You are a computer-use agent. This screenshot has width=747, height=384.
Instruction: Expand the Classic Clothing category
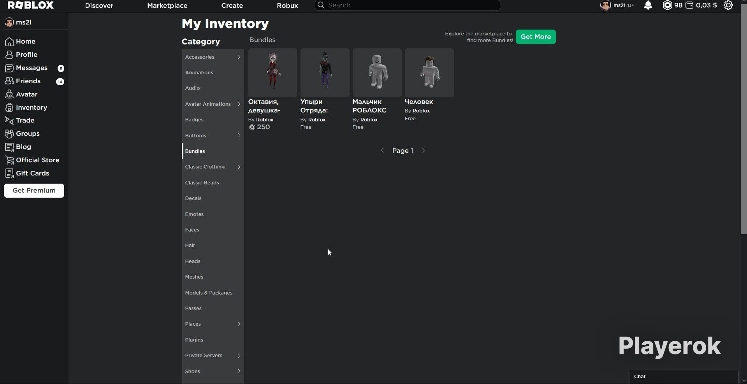(239, 167)
